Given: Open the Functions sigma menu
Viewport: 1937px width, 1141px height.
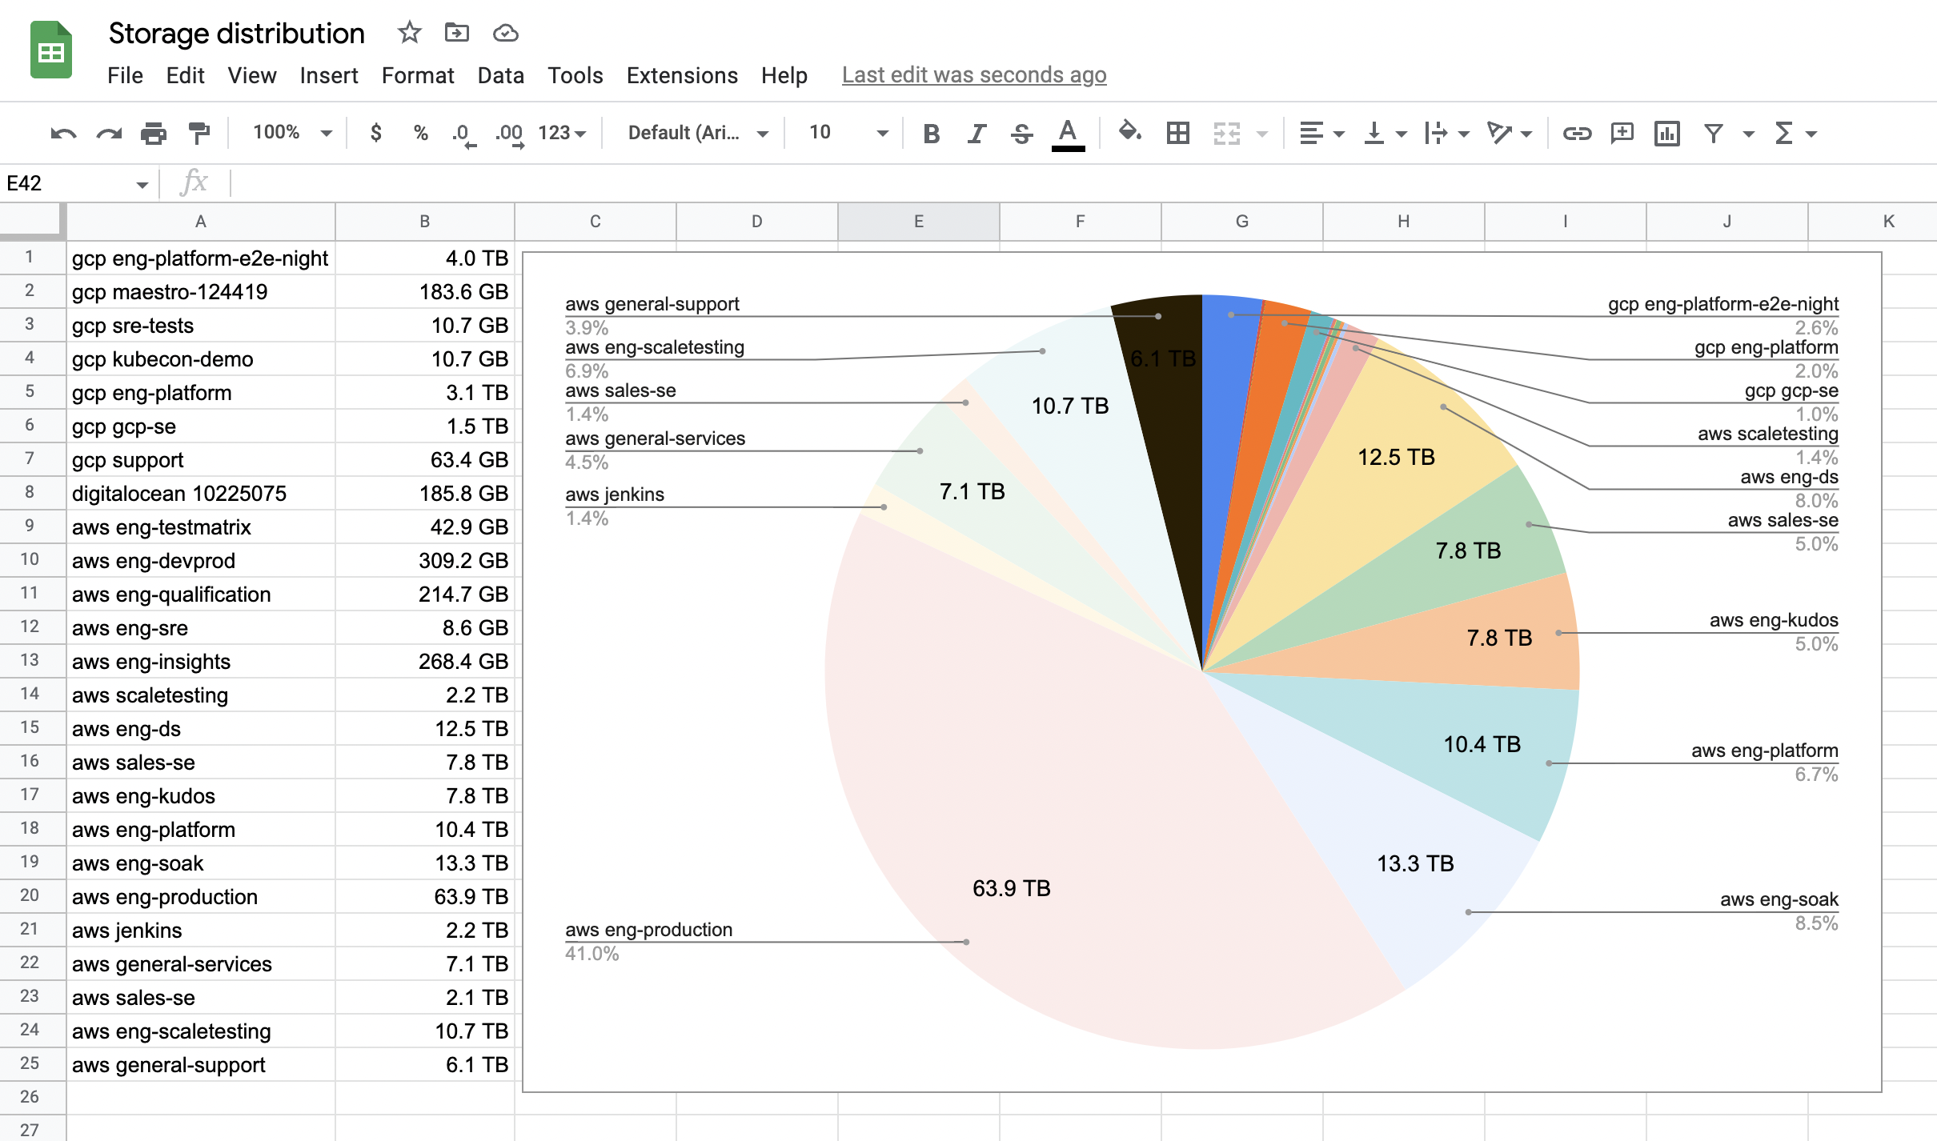Looking at the screenshot, I should coord(1796,133).
